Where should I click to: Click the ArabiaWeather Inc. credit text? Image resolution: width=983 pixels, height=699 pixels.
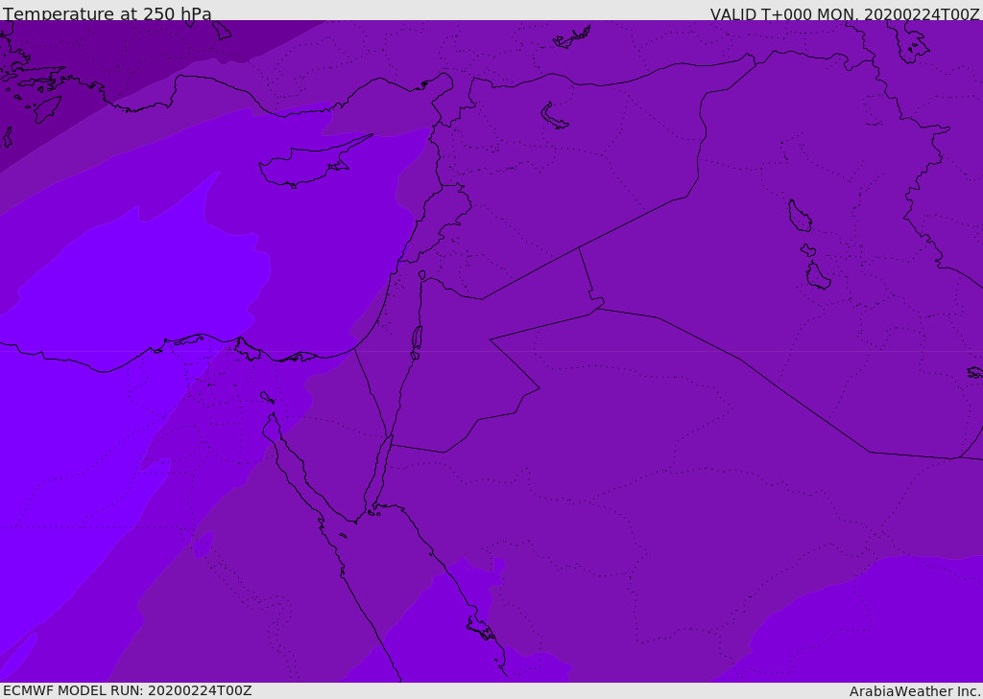(x=915, y=691)
